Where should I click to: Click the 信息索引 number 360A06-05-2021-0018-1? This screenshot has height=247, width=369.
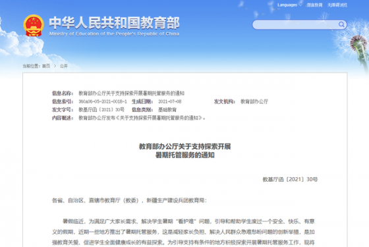click(x=103, y=101)
